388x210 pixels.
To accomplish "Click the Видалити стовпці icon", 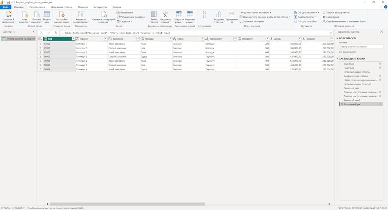I will pos(165,14).
